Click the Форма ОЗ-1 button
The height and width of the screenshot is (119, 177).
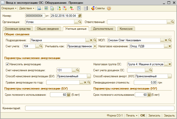point(115,115)
